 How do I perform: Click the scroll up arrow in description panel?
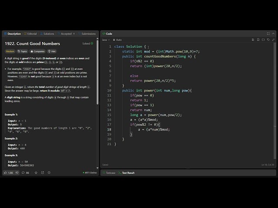(x=97, y=39)
